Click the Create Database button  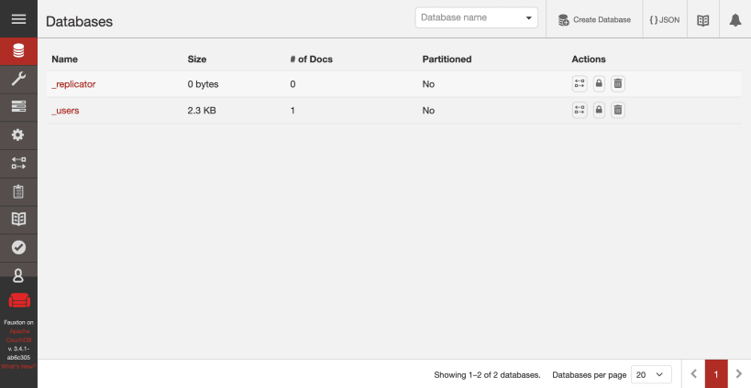point(594,19)
